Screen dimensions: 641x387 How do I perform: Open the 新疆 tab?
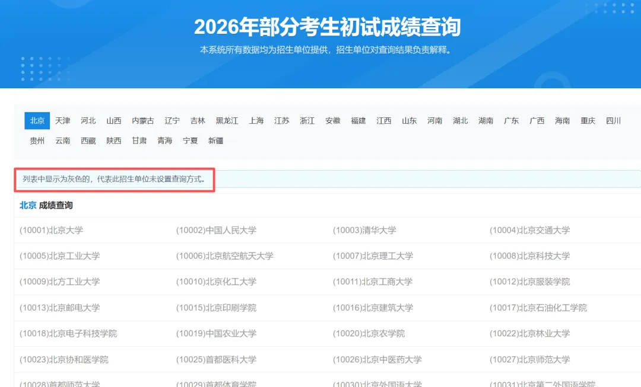(x=215, y=141)
